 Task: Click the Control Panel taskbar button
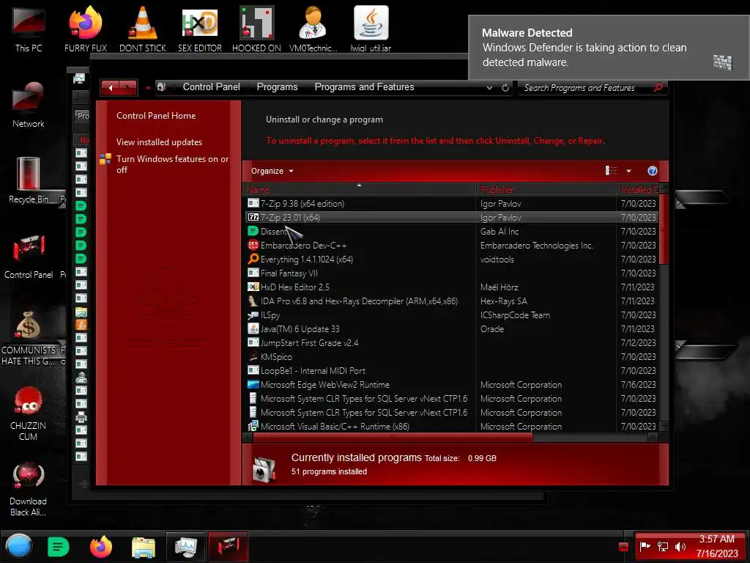pos(229,547)
